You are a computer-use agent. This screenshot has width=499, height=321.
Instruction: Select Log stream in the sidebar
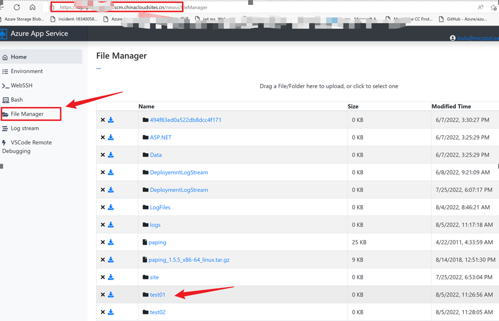[x=24, y=128]
